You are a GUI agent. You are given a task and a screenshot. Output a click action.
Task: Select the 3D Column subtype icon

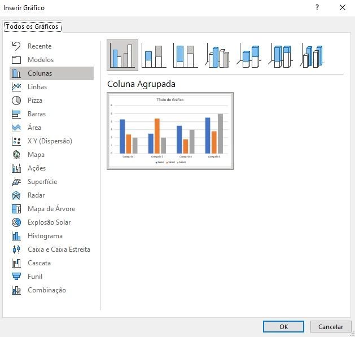(x=312, y=55)
